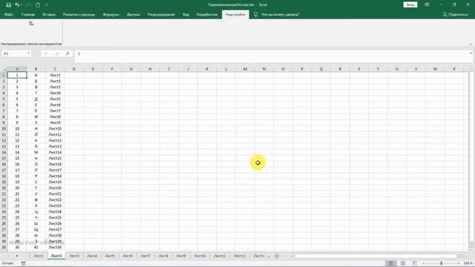Switch to sheet tab Лист12
Viewport: 475px width, 267px height.
240,256
